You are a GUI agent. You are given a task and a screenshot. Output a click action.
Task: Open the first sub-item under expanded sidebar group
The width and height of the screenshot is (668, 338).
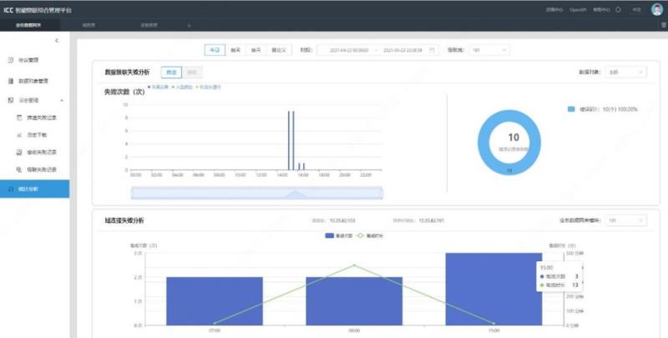point(34,118)
